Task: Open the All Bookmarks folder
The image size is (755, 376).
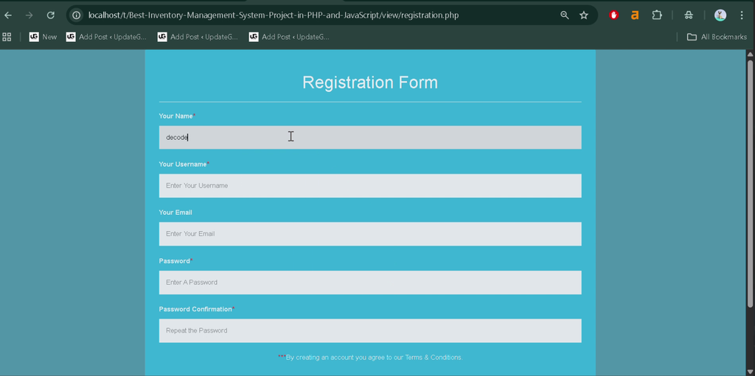Action: [717, 37]
